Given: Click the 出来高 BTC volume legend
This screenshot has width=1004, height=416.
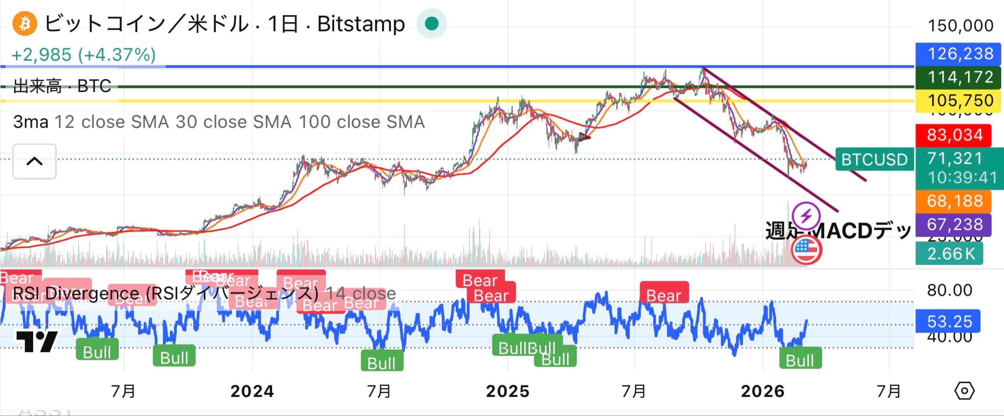Looking at the screenshot, I should (62, 86).
